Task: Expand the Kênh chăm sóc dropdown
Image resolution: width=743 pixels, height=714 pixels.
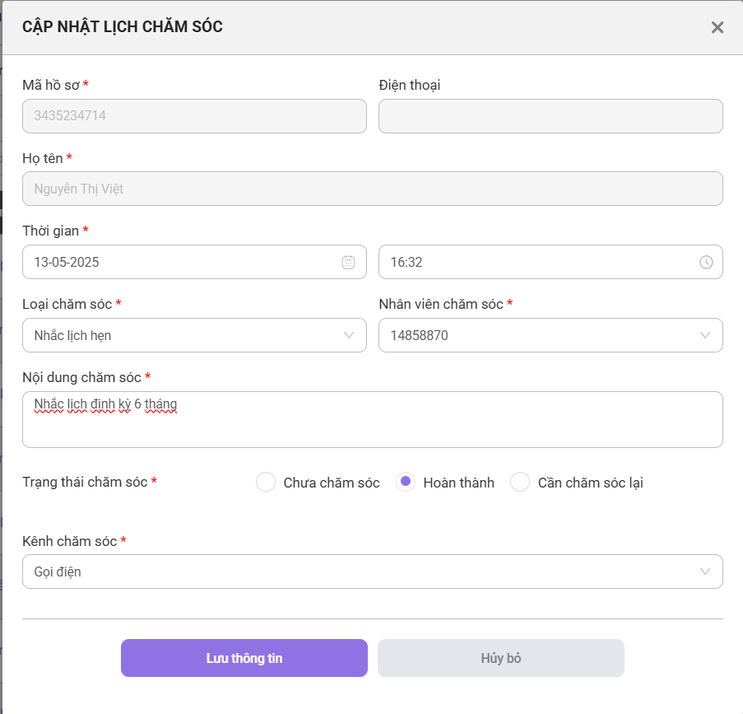Action: pos(373,572)
